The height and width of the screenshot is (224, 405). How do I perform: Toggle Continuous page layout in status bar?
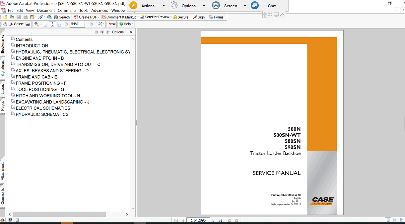[395, 220]
